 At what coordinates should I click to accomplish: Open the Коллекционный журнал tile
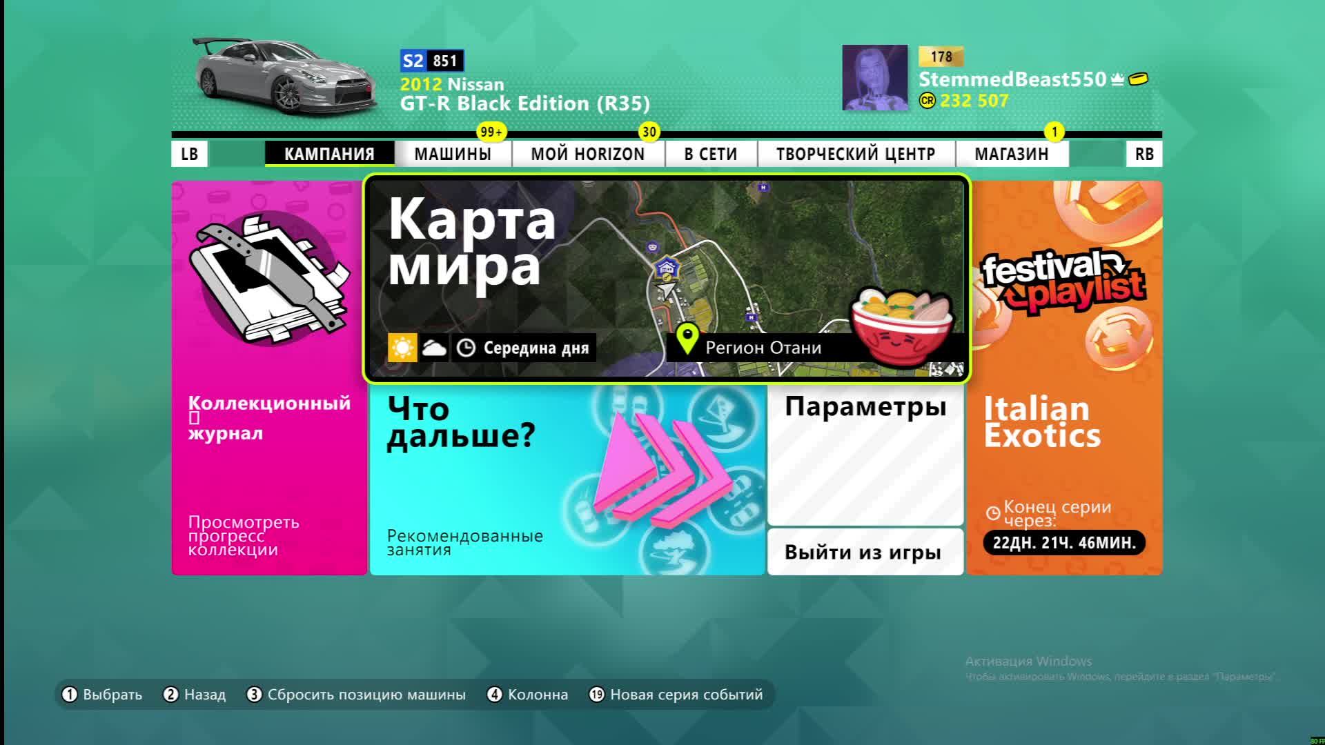[x=269, y=378]
